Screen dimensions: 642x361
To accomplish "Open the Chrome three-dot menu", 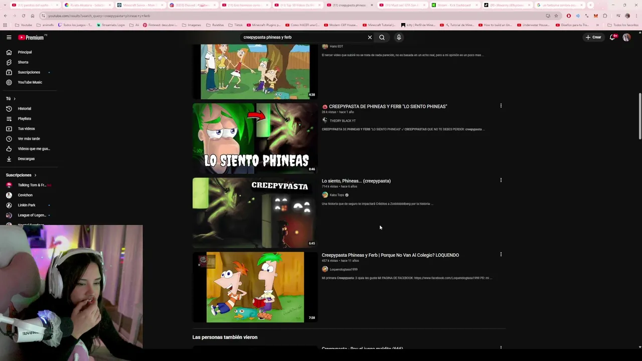I will tap(636, 16).
